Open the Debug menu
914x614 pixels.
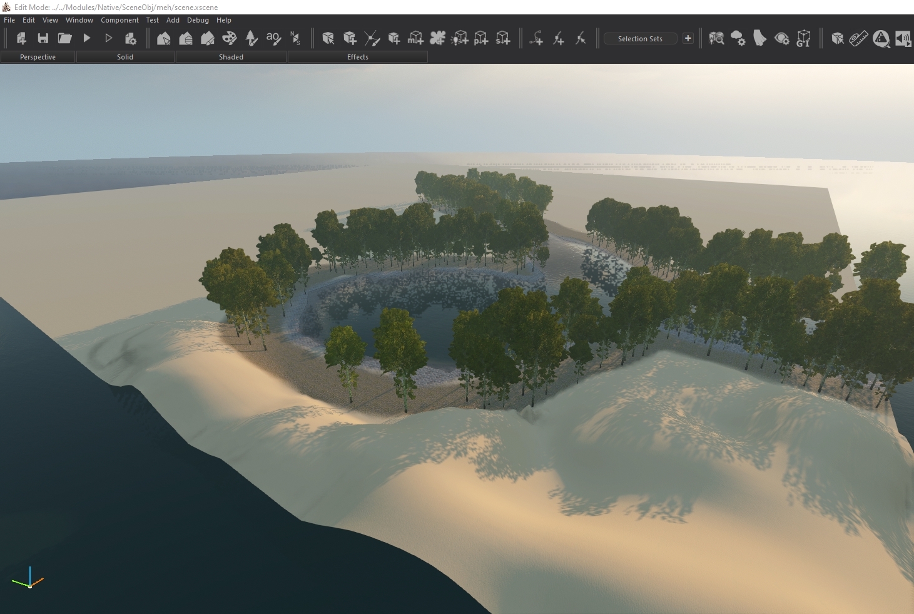pyautogui.click(x=198, y=20)
